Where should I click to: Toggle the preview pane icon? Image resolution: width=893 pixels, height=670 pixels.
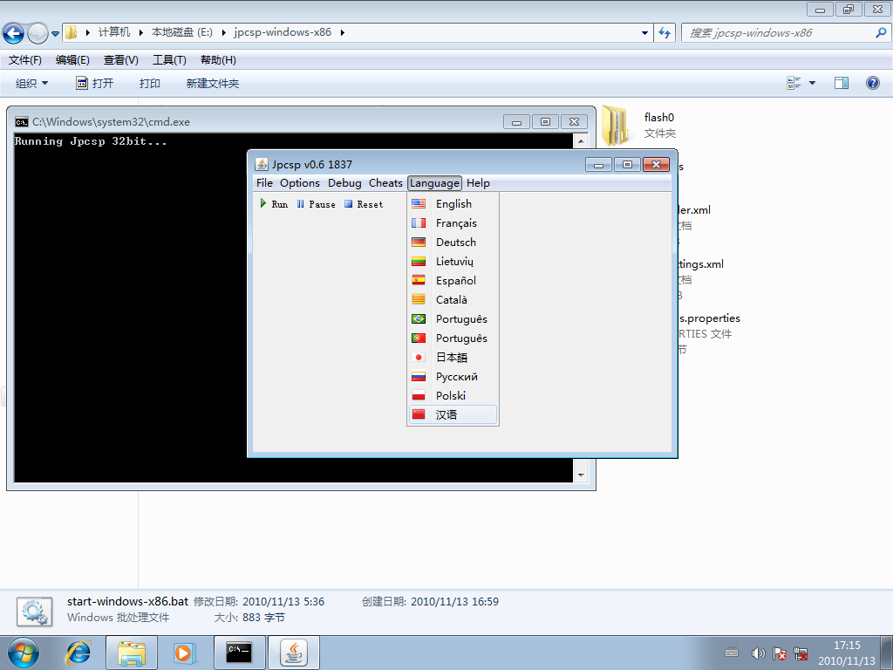[842, 83]
